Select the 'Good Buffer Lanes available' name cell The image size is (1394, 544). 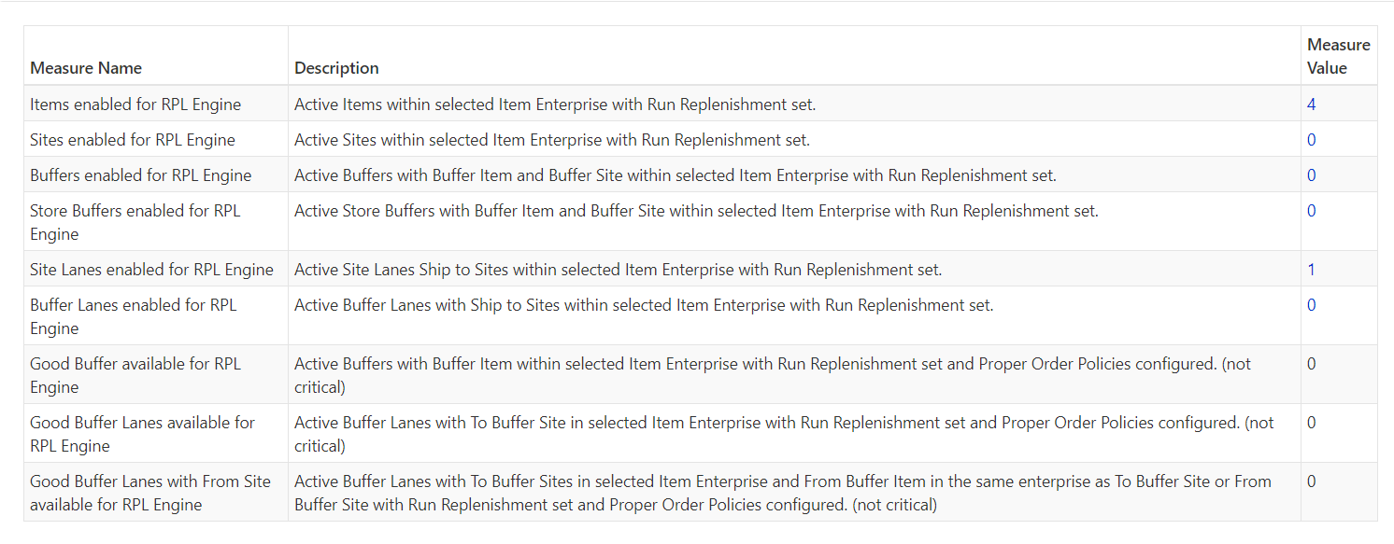[x=142, y=434]
